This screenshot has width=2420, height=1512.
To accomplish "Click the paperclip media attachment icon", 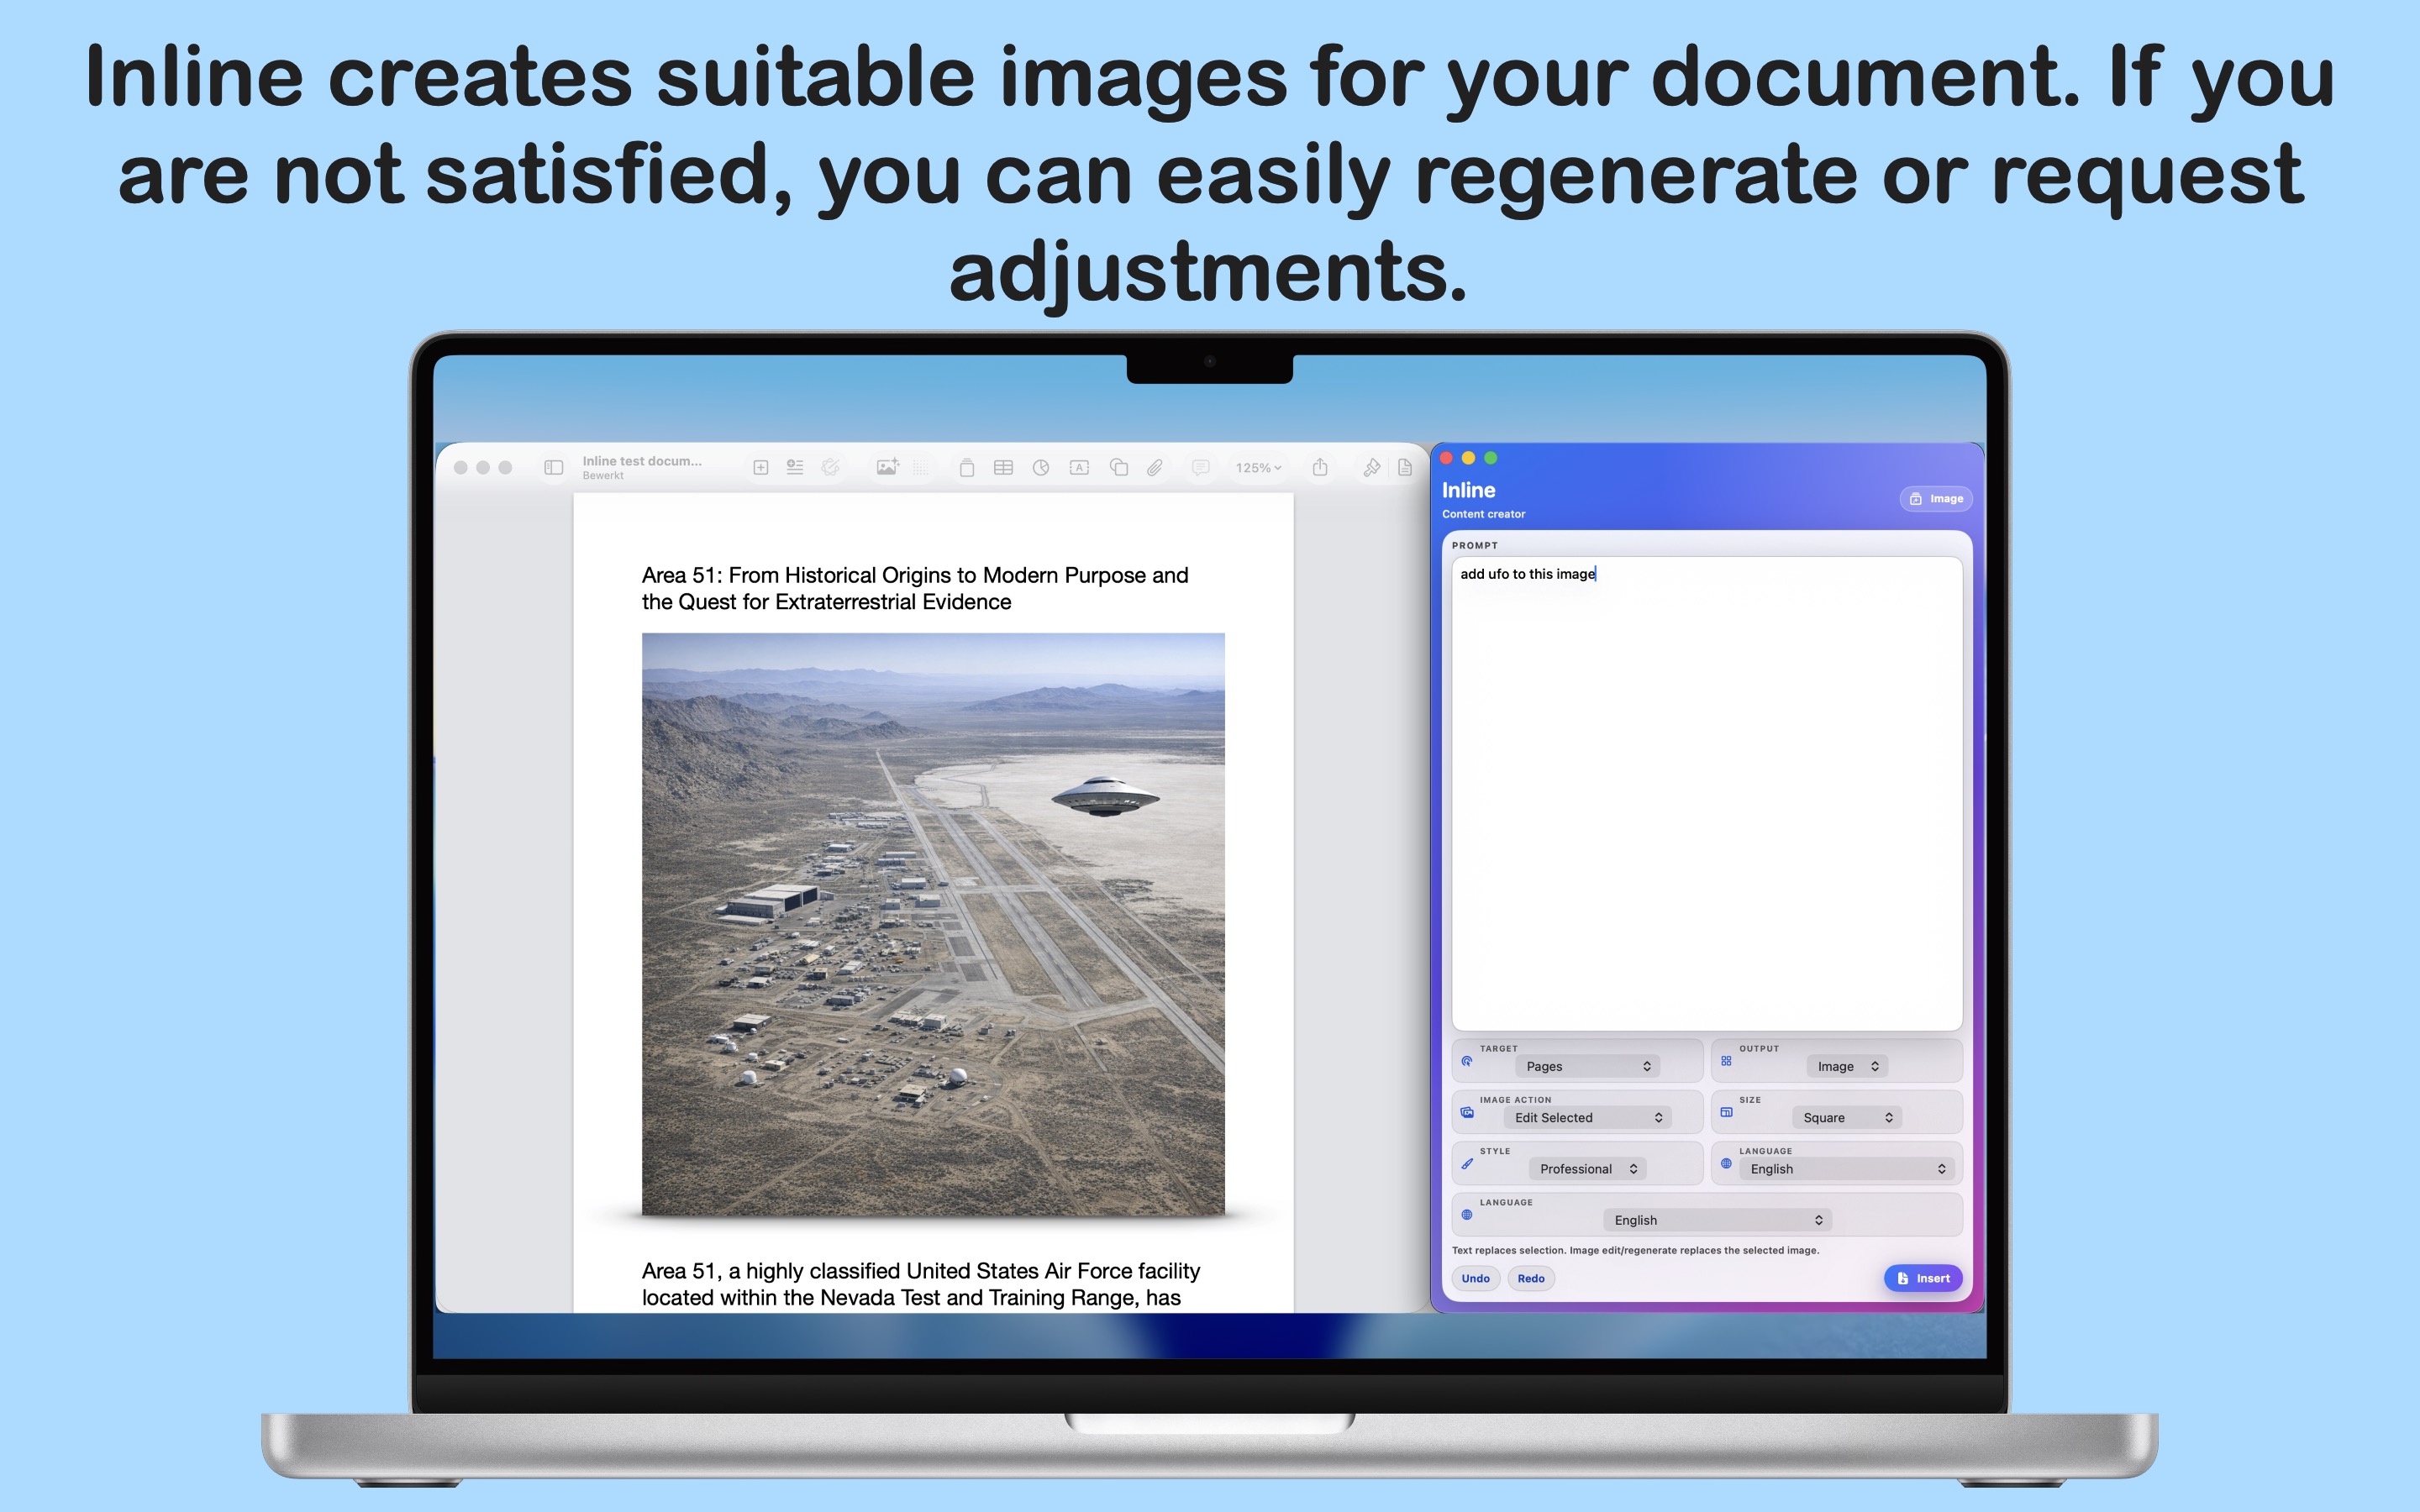I will (x=1155, y=467).
